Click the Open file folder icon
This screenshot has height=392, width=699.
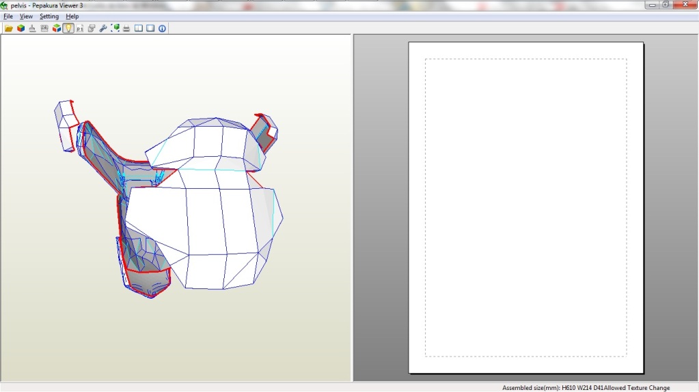pos(8,28)
